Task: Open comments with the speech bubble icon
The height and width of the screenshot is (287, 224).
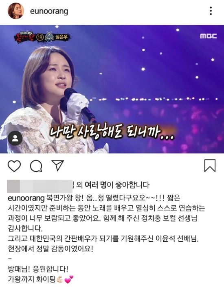Action: [36, 166]
